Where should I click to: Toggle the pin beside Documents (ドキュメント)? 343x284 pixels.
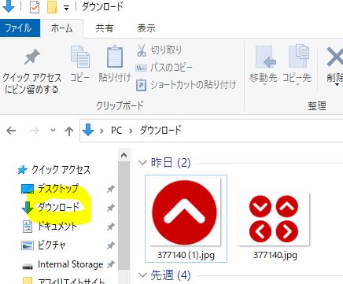tap(111, 227)
